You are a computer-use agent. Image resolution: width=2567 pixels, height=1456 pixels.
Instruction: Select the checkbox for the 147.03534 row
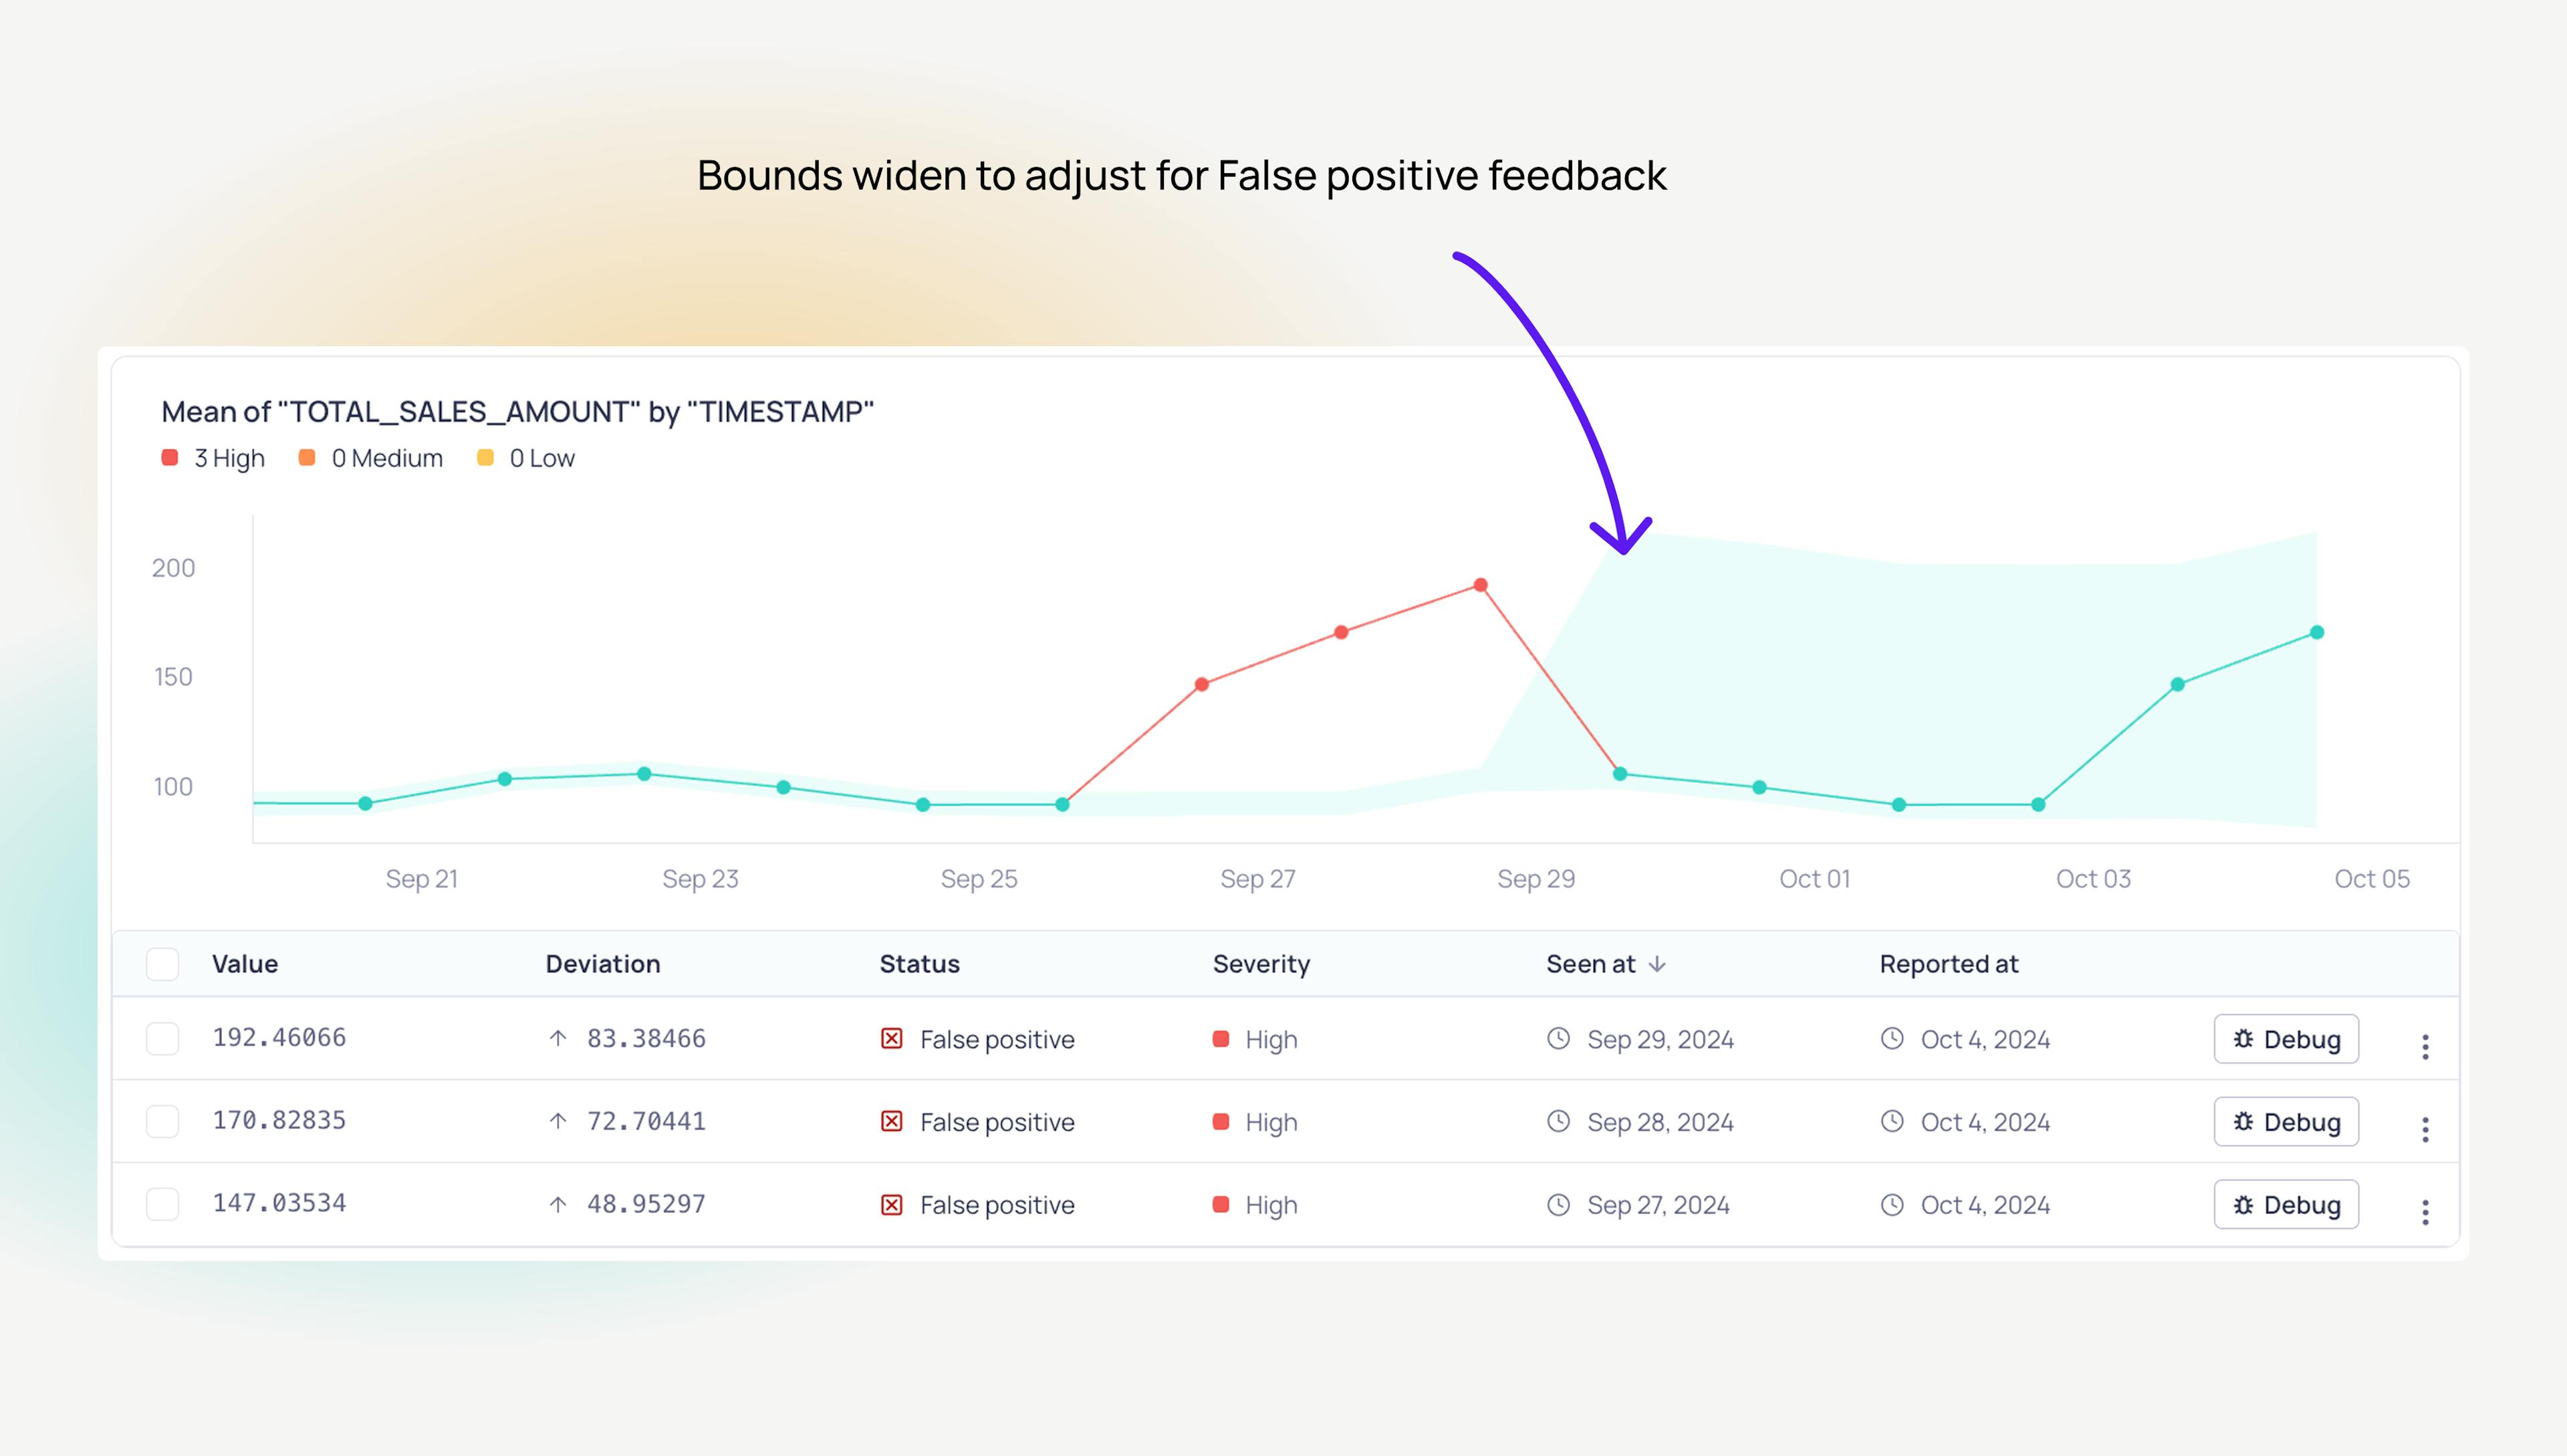coord(163,1204)
